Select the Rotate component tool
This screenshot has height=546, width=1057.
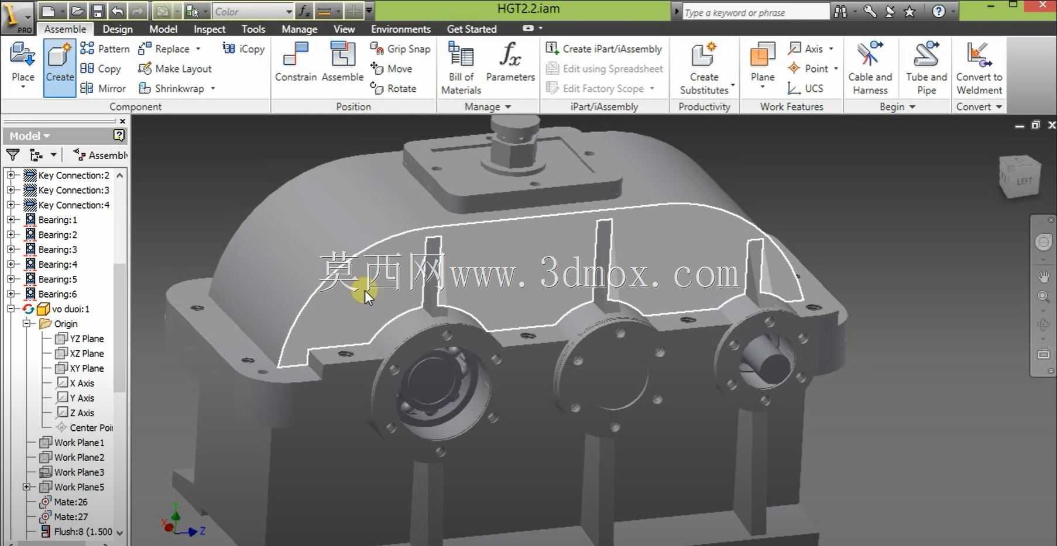pyautogui.click(x=393, y=88)
